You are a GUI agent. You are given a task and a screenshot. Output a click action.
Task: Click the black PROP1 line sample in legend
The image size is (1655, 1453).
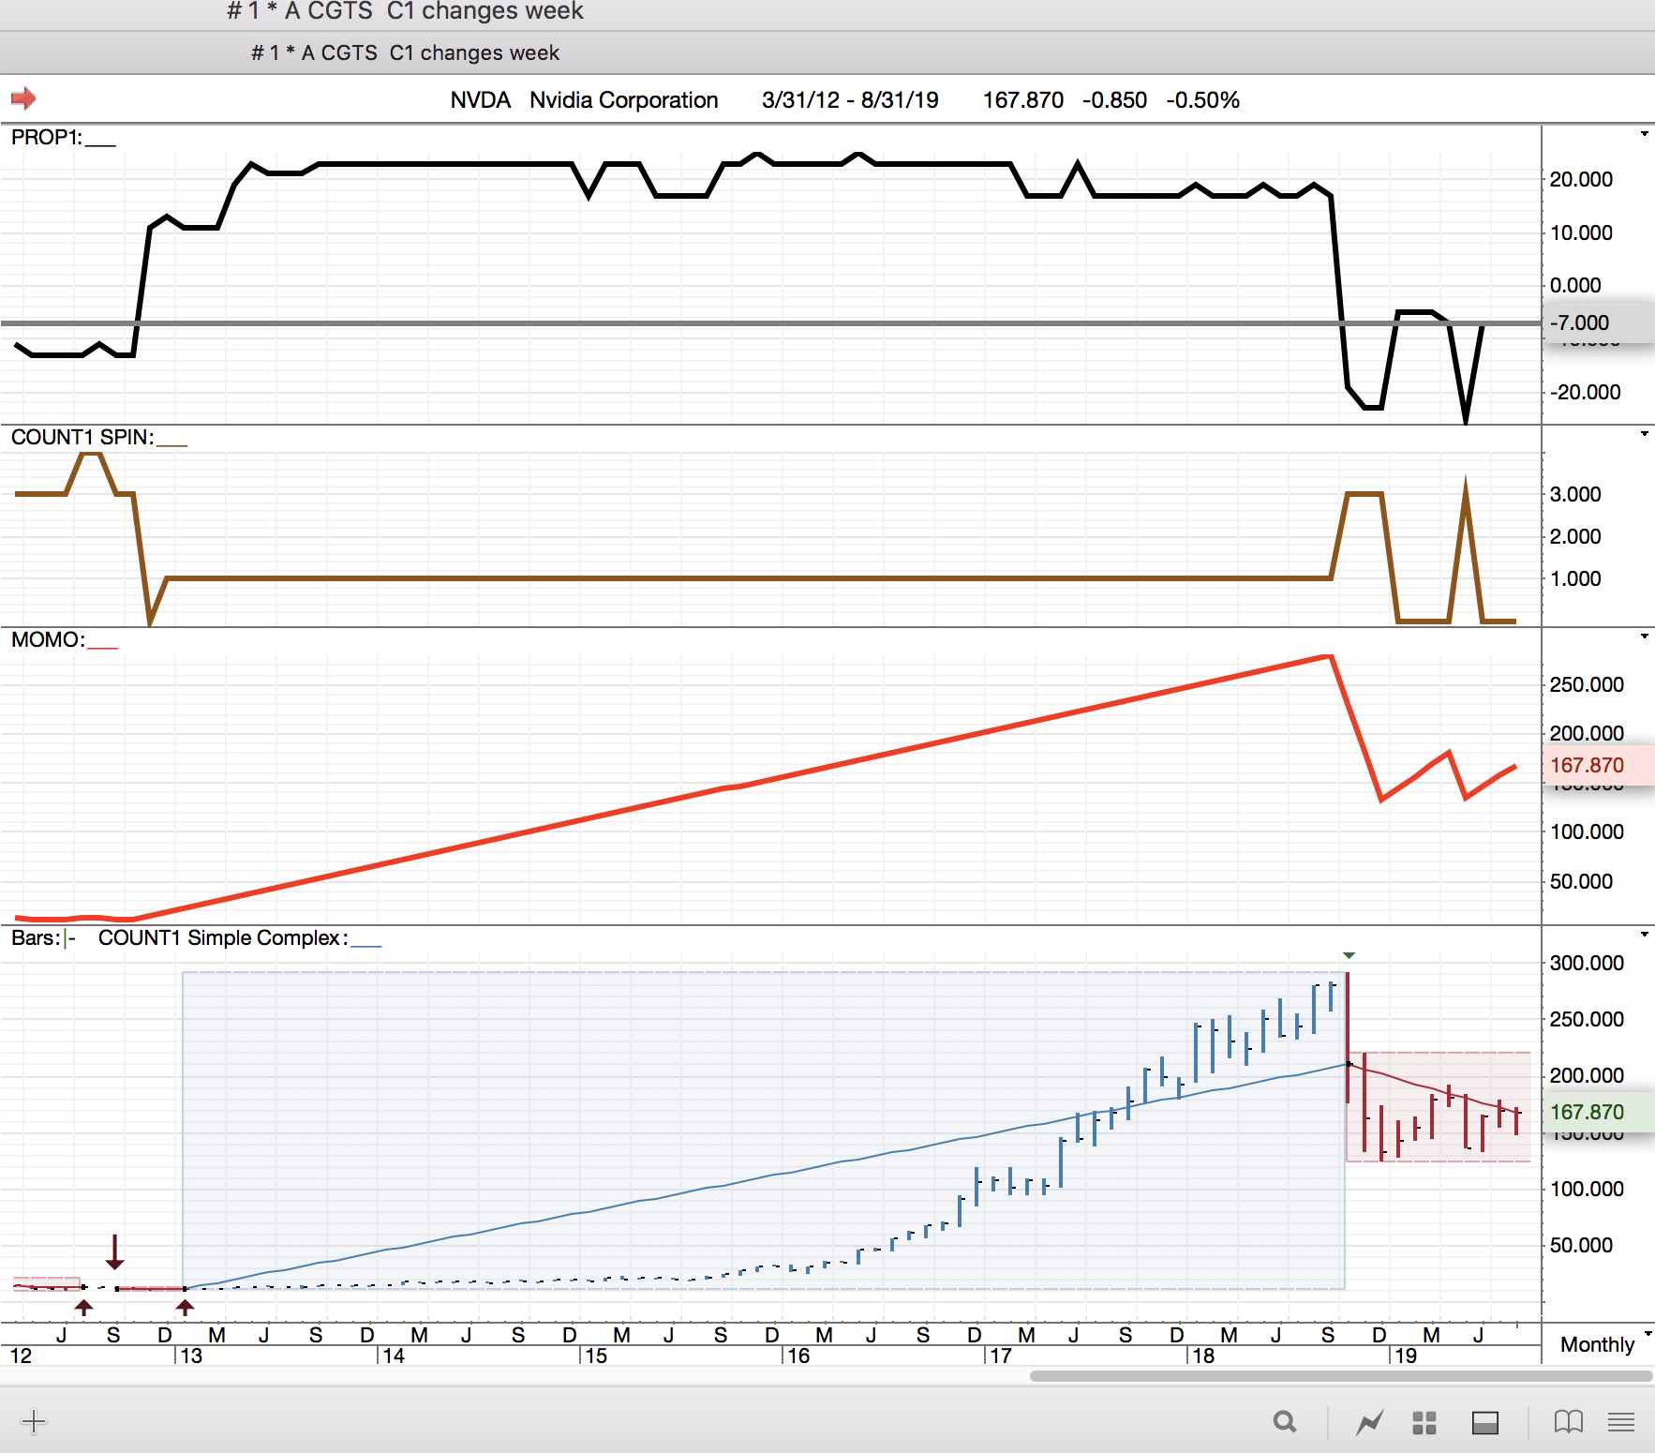click(x=100, y=145)
